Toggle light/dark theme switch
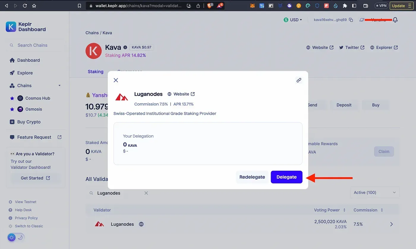The width and height of the screenshot is (416, 249). click(x=16, y=237)
